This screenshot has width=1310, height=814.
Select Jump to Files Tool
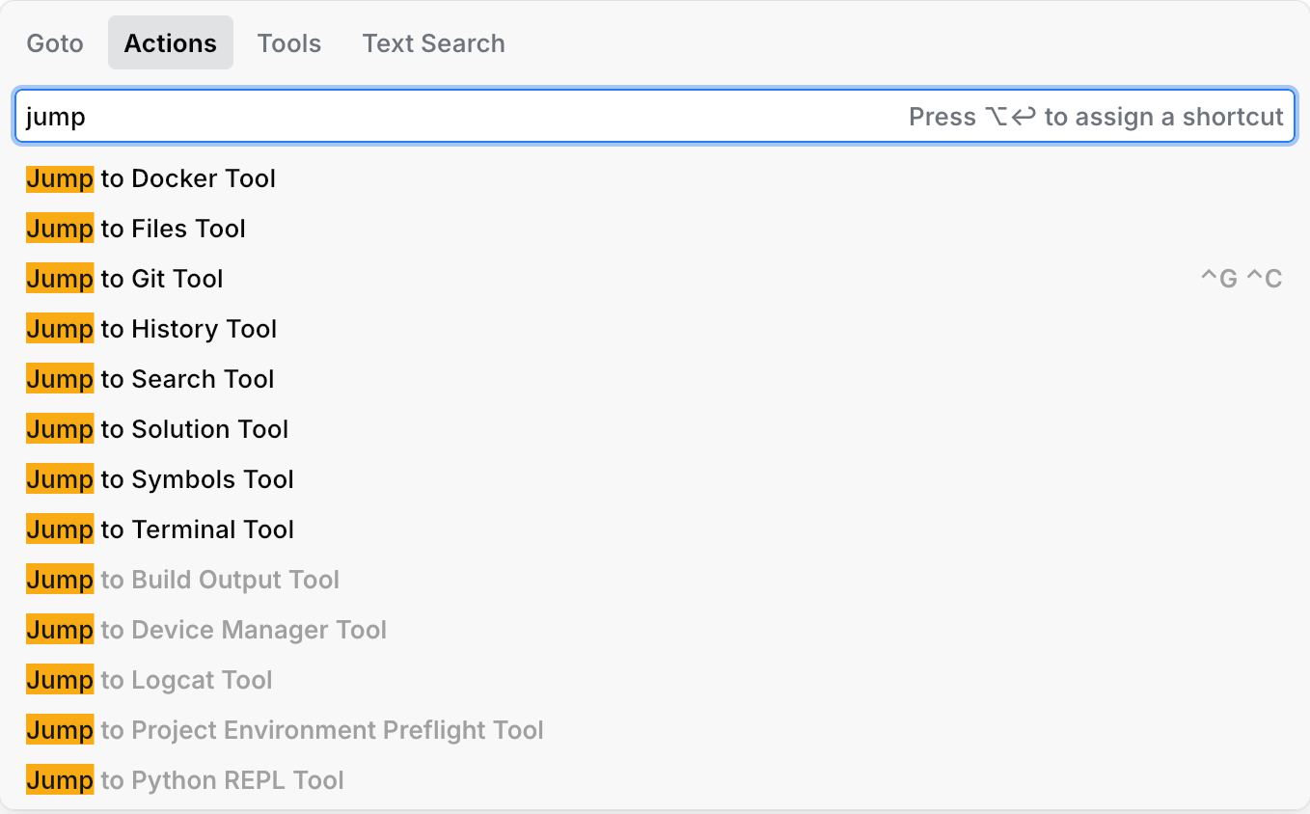(x=135, y=229)
